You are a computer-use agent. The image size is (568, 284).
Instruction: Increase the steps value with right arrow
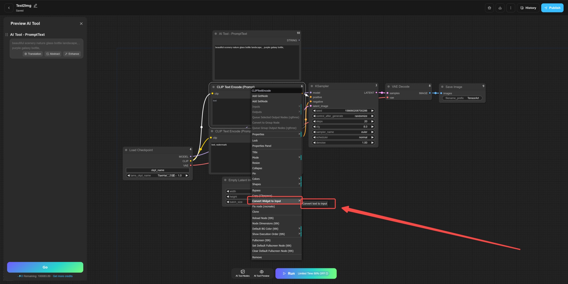[372, 121]
